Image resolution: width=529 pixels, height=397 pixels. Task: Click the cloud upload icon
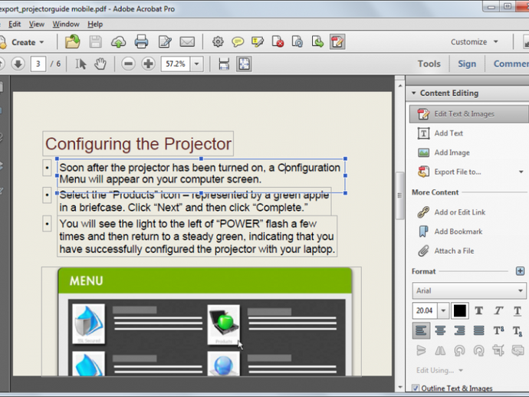(x=118, y=42)
